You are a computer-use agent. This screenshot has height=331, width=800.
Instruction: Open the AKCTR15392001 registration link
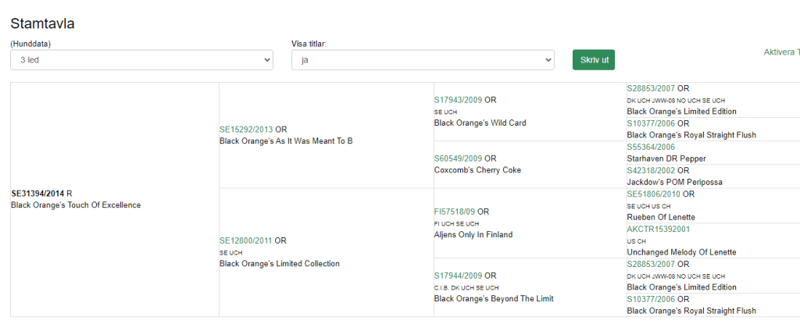659,229
